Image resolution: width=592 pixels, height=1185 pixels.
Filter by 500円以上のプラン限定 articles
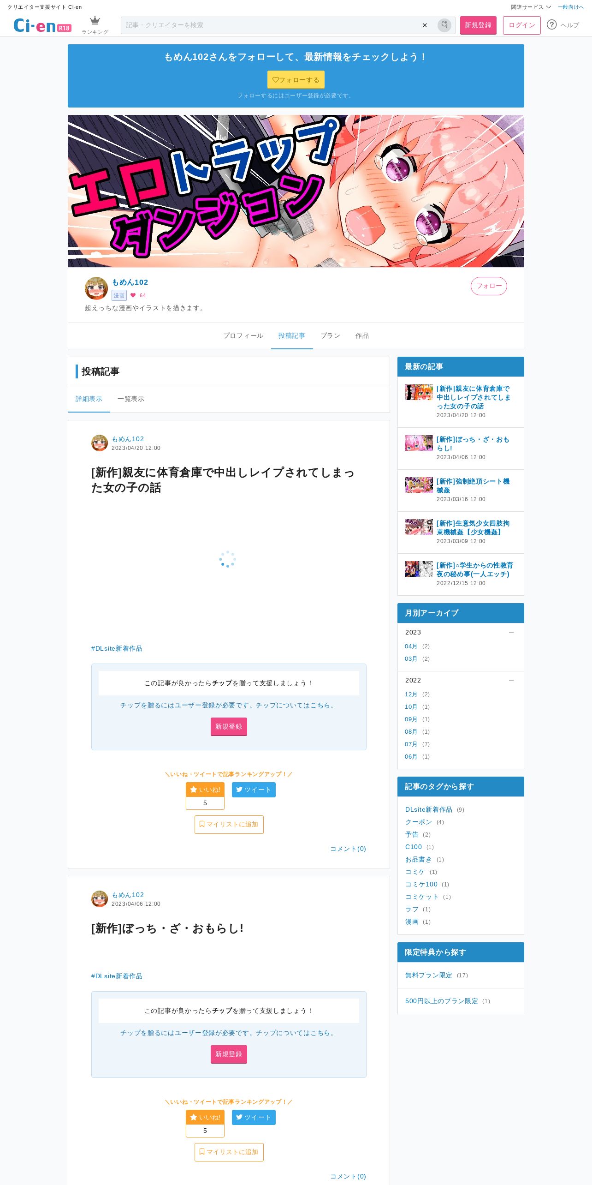pos(442,1001)
